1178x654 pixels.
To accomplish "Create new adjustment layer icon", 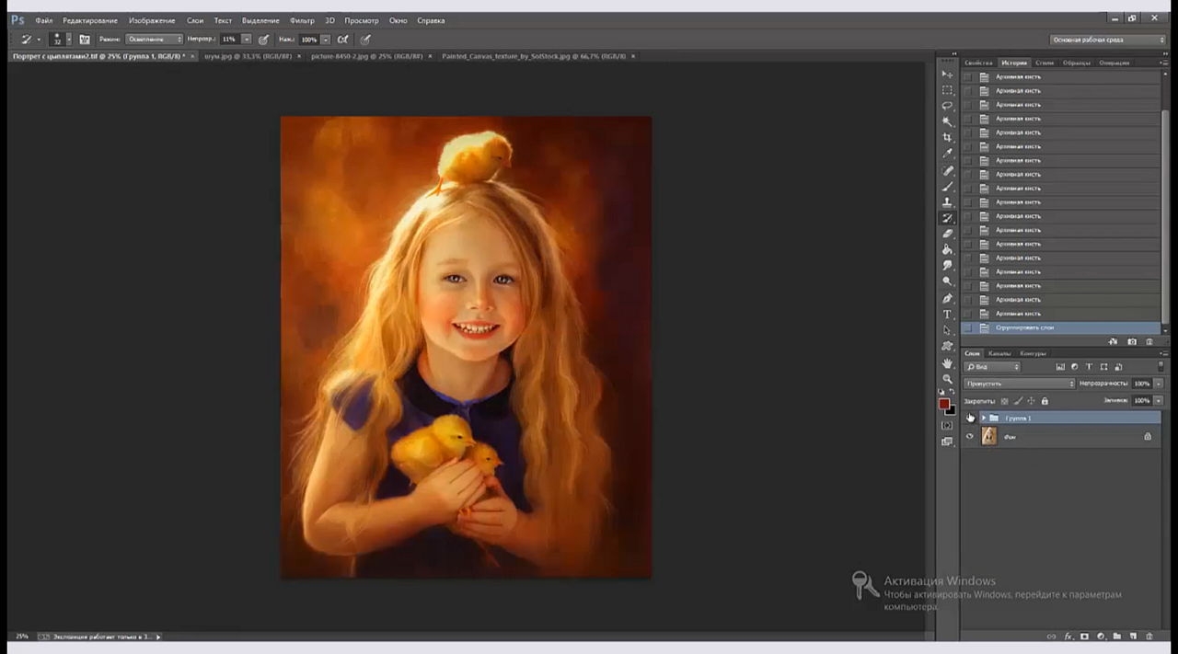I will click(x=1101, y=637).
